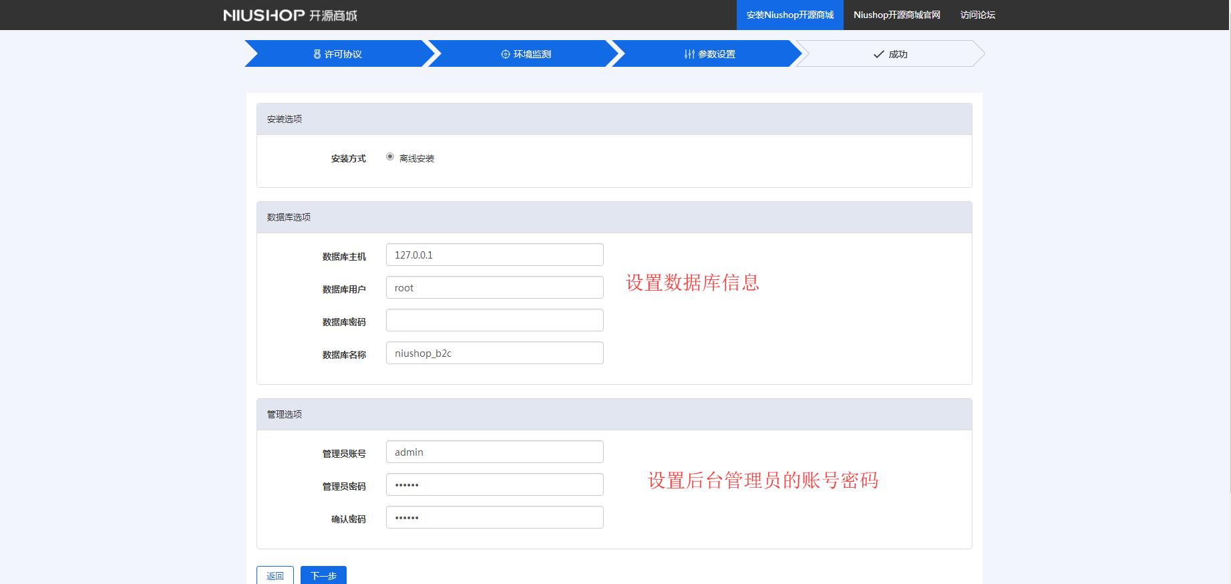Open the 访问论坛 link
Viewport: 1231px width, 584px height.
click(x=978, y=15)
